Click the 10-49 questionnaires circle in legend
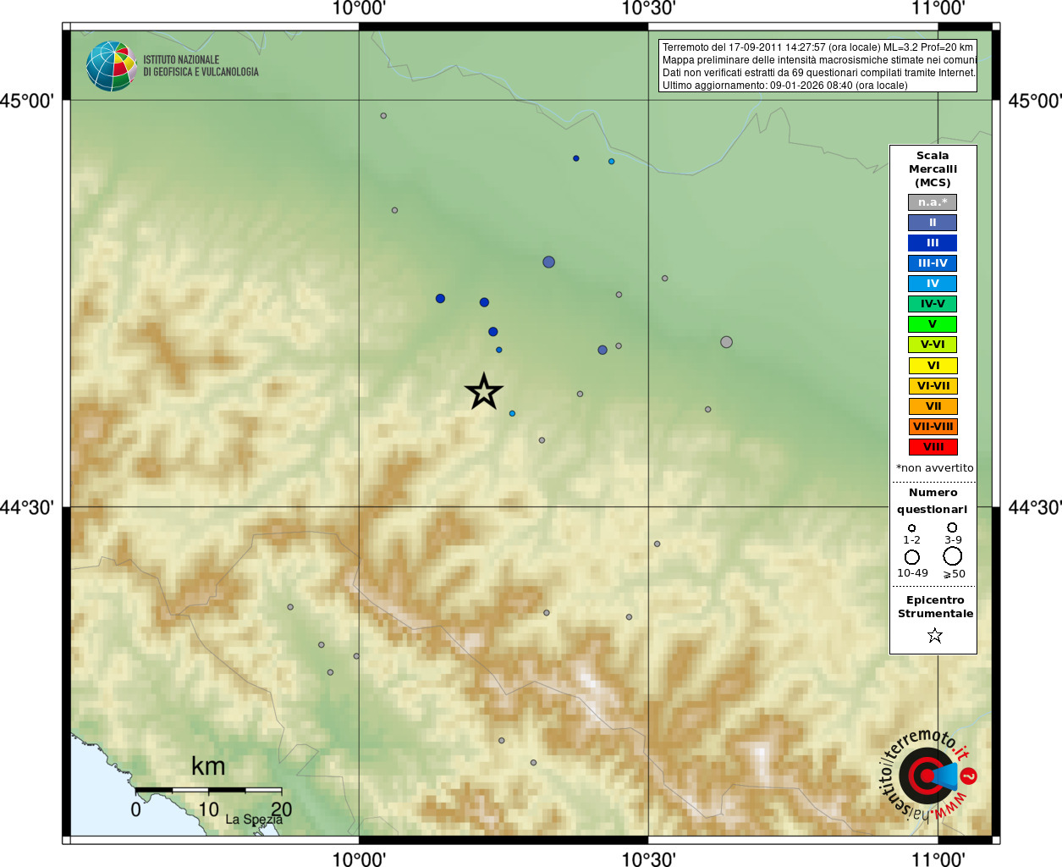The height and width of the screenshot is (867, 1062). (x=912, y=557)
